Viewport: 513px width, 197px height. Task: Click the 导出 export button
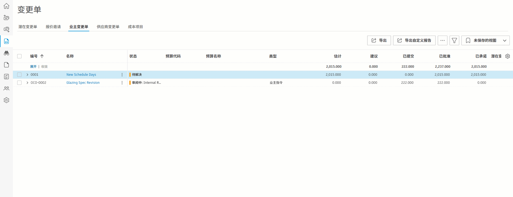pos(379,40)
